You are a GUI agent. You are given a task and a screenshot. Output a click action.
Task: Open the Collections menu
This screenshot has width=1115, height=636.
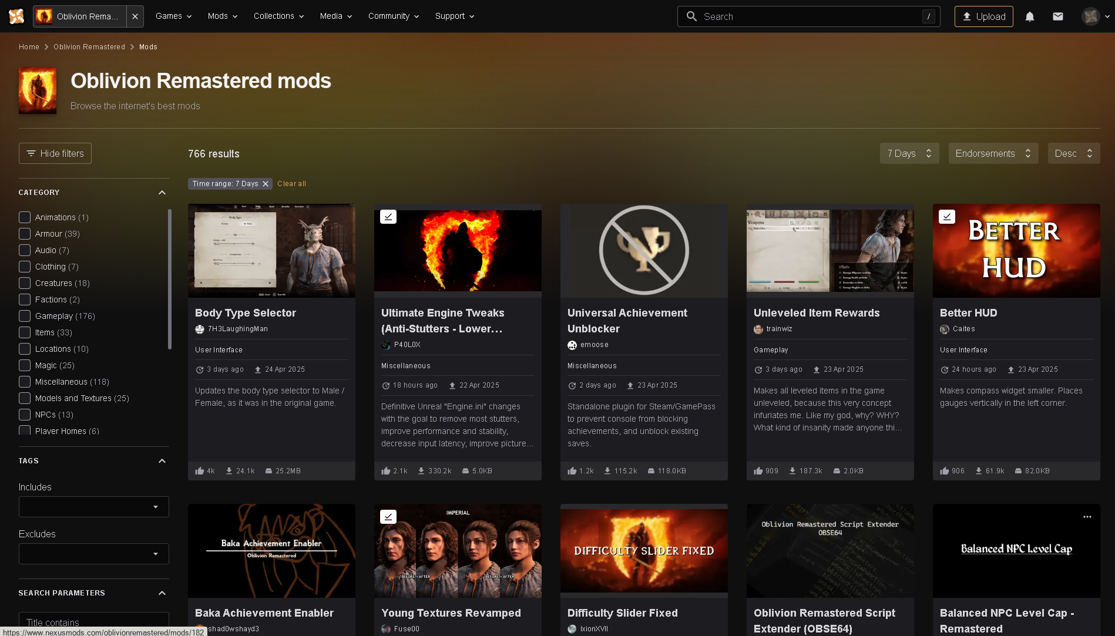click(278, 16)
